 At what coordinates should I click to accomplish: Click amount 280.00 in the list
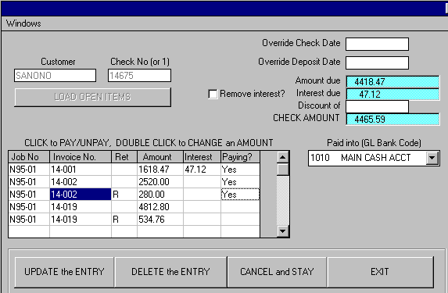click(x=160, y=195)
